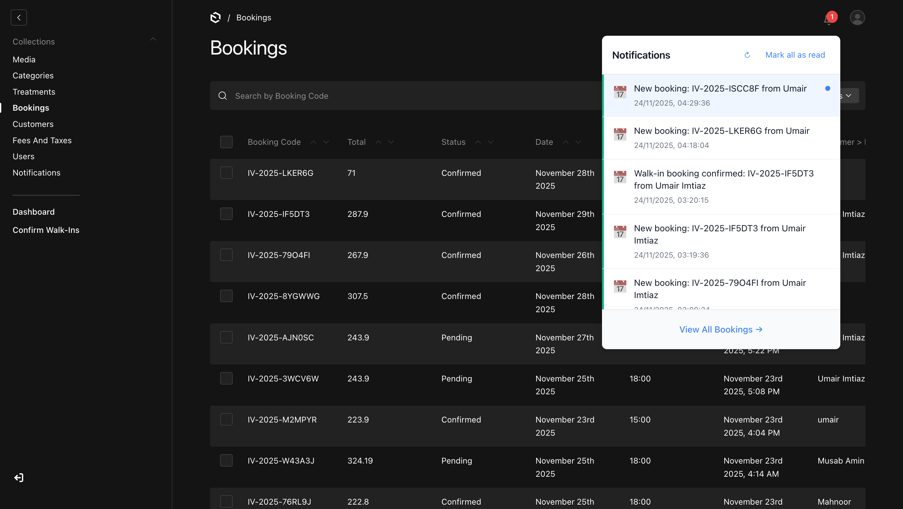Select Dashboard in the sidebar
The height and width of the screenshot is (509, 903).
click(34, 212)
